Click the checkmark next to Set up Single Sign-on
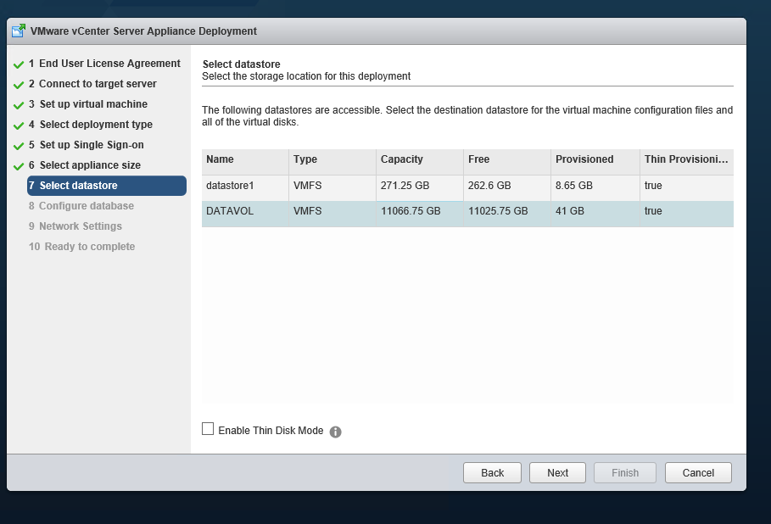771x524 pixels. (18, 146)
